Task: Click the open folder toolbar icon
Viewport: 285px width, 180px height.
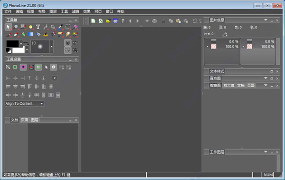Action: coord(108,21)
